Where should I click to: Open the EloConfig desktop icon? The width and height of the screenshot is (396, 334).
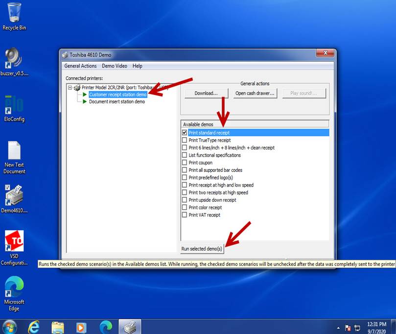tap(14, 105)
